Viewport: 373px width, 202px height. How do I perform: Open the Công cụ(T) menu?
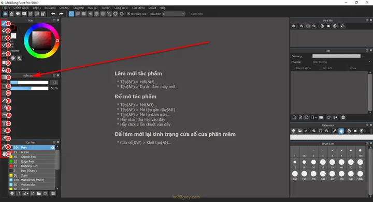(121, 8)
